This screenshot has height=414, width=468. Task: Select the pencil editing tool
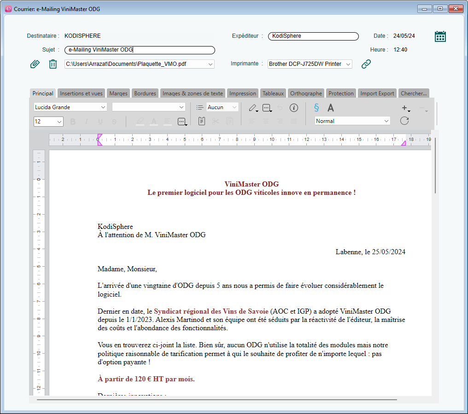coord(253,108)
